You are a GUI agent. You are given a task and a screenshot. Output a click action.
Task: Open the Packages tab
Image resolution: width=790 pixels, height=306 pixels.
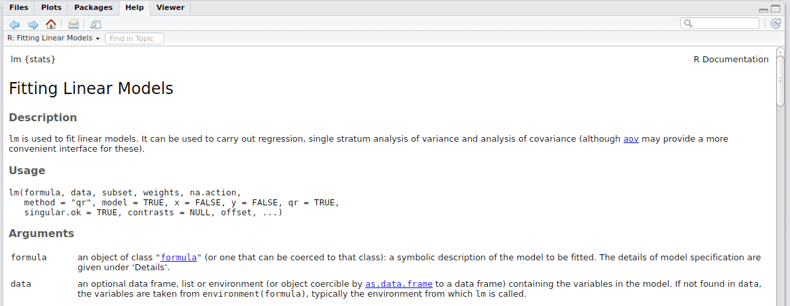(x=93, y=7)
